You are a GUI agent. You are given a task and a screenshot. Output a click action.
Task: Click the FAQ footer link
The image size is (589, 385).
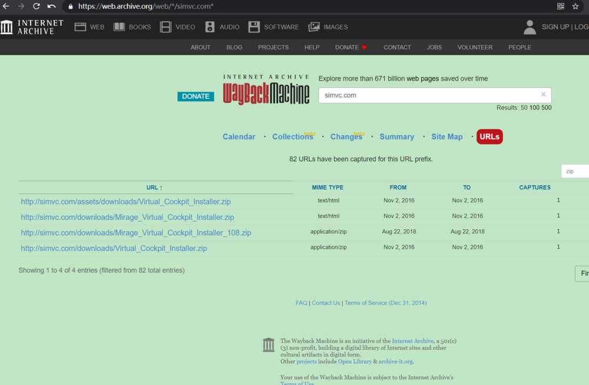pyautogui.click(x=301, y=303)
